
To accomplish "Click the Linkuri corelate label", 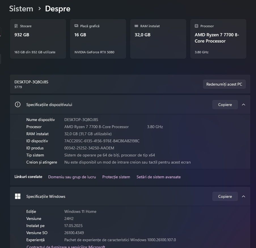I will 28,177.
